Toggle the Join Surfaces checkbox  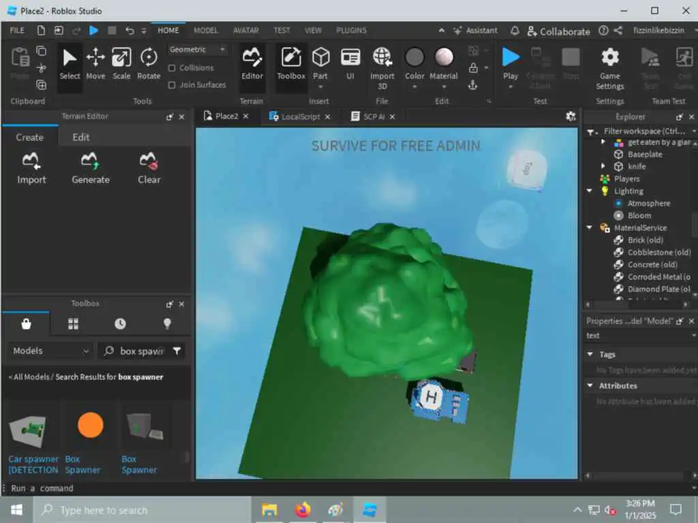[x=172, y=85]
